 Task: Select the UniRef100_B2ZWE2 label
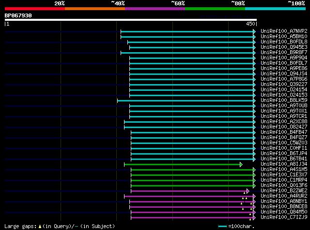tap(284, 191)
